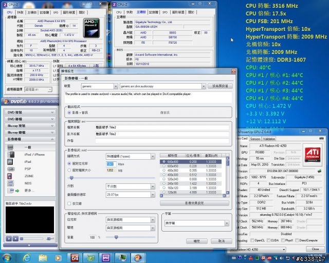Image resolution: width=329 pixels, height=263 pixels.
Task: Select the 固定位元率 fixed bitrate radio
Action: pyautogui.click(x=69, y=163)
